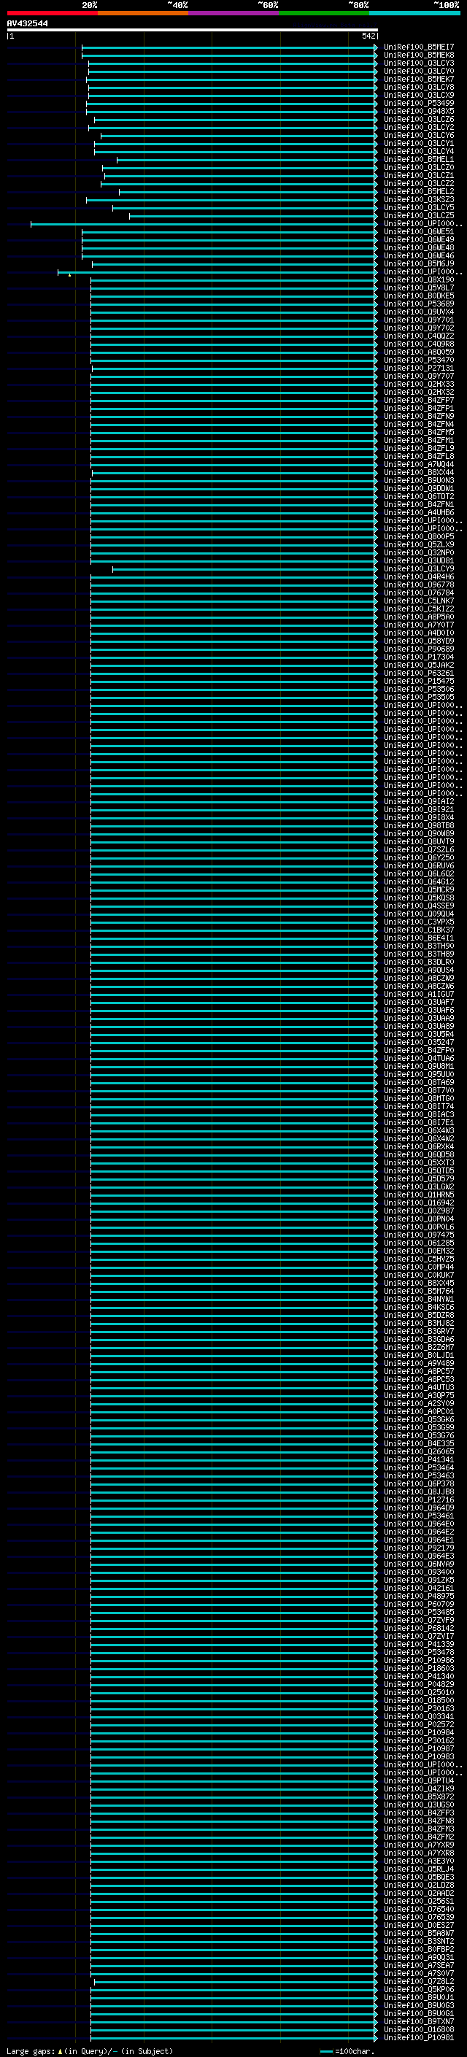The image size is (467, 2057).
Task: Select the UniRef100_B0DKE5 label
Action: point(418,296)
